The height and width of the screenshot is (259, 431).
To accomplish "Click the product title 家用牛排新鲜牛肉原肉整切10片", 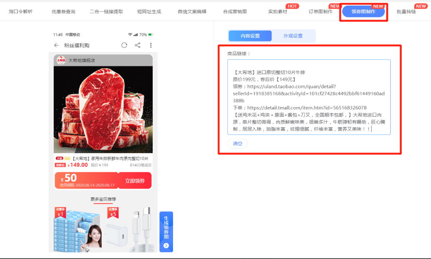I will point(120,159).
